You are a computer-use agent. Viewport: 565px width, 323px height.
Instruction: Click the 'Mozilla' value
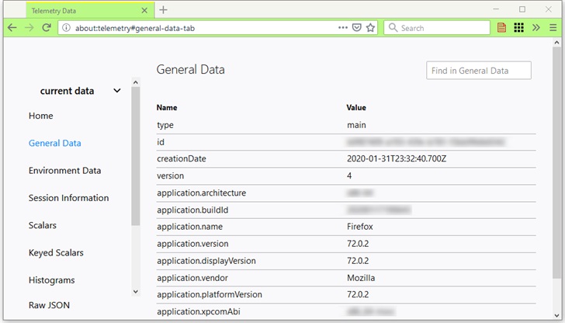[361, 278]
